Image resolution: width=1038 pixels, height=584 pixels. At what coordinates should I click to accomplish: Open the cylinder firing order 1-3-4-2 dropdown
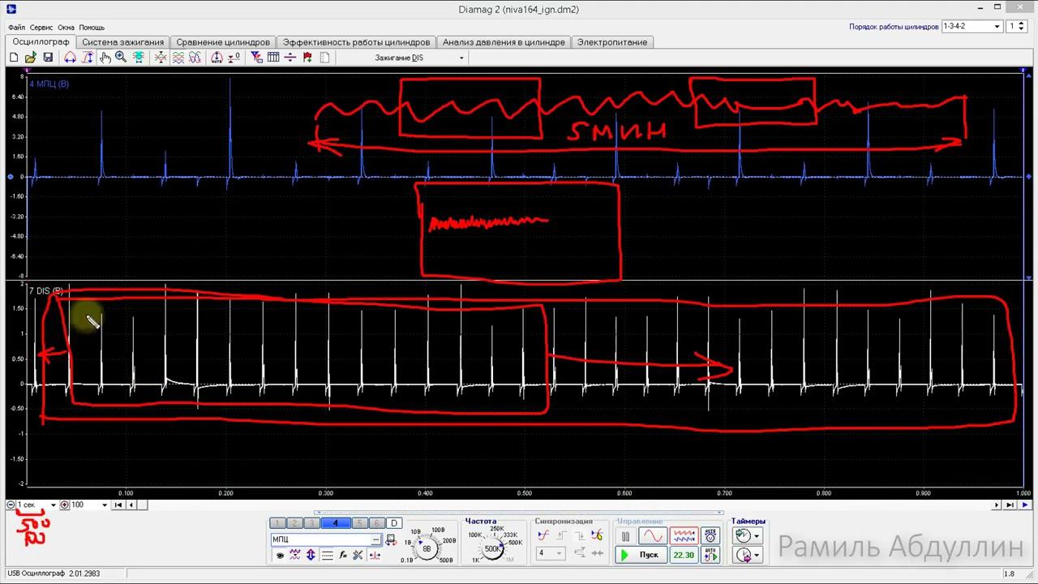(997, 27)
